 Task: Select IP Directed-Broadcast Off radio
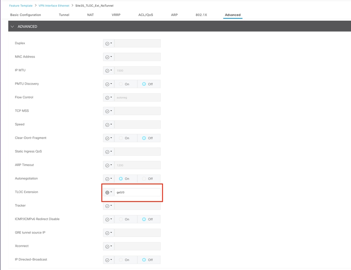144,260
